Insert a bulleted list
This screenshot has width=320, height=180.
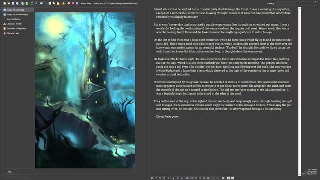point(213,178)
